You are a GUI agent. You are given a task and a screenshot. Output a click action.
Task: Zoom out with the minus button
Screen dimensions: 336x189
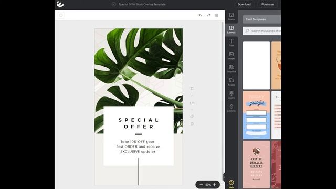[201, 185]
